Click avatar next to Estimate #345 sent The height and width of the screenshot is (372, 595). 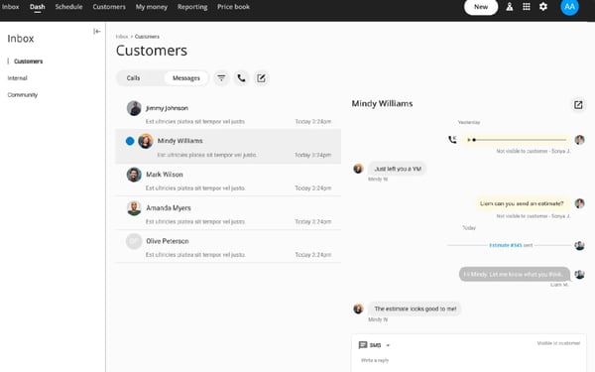[x=579, y=245]
